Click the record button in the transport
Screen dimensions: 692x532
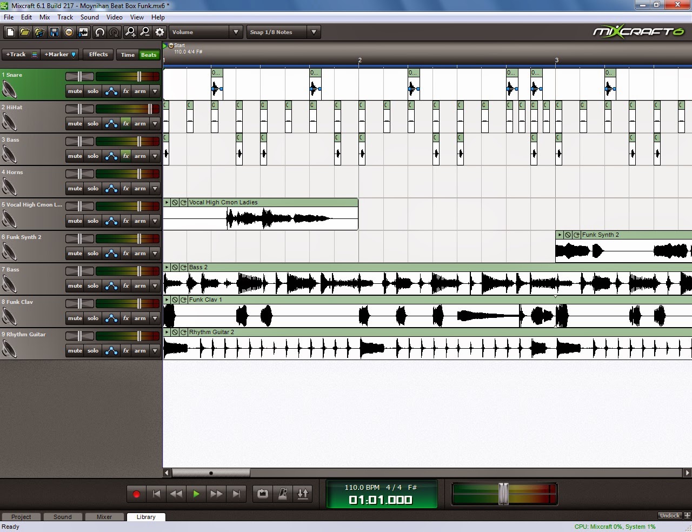pyautogui.click(x=136, y=494)
